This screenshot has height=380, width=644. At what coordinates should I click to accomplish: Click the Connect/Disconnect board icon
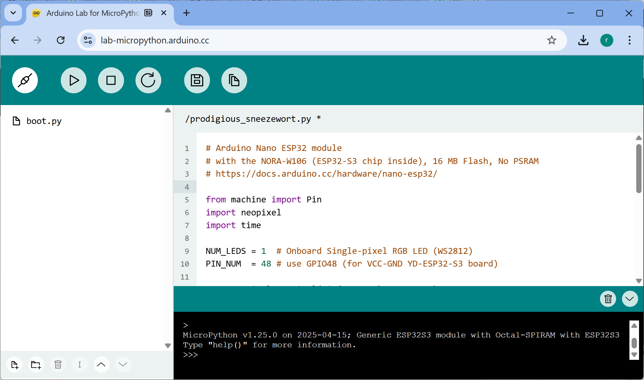[25, 80]
